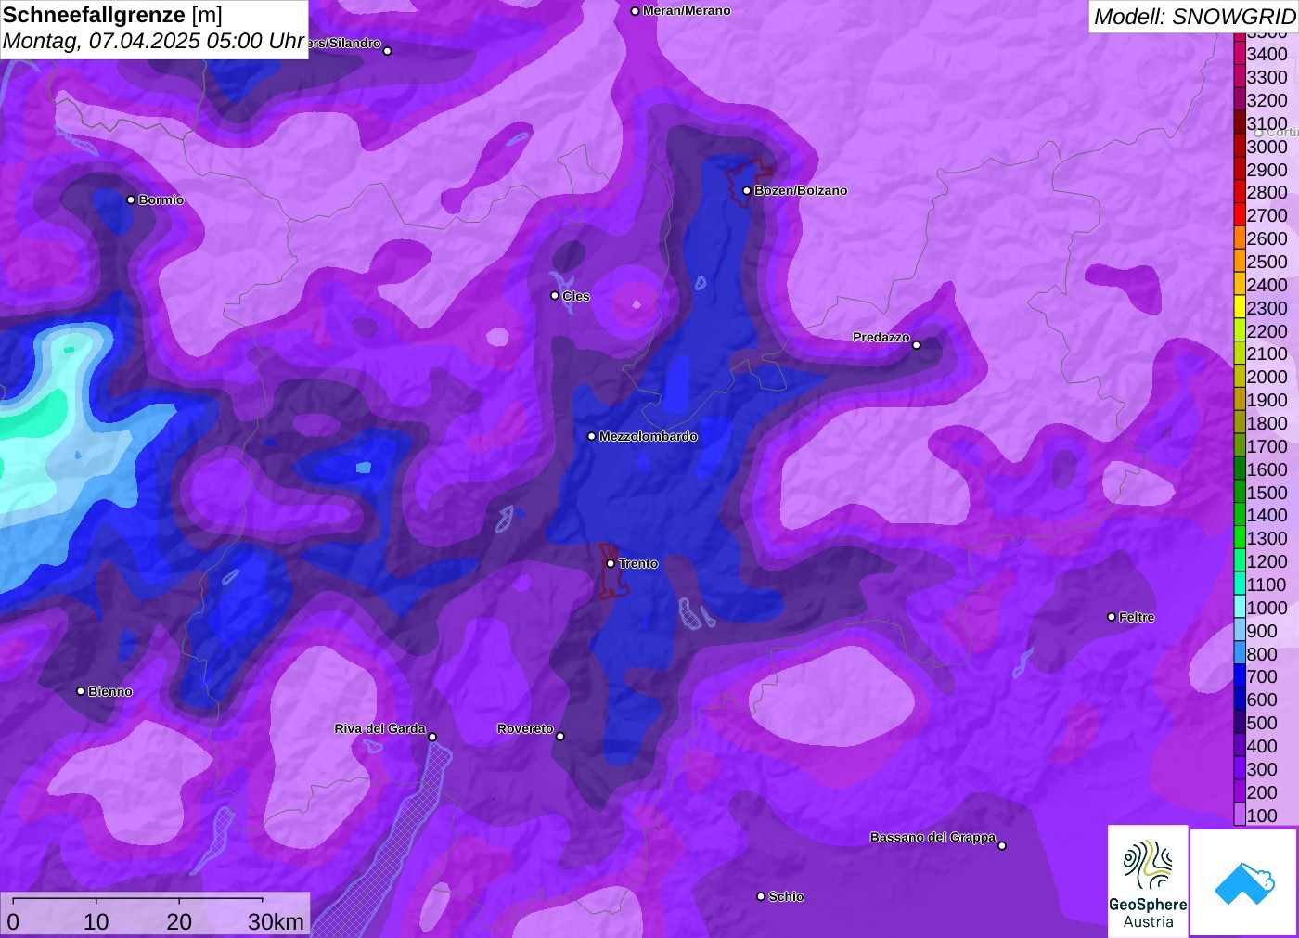
Task: Click the Meran/Merano label text
Action: (687, 10)
